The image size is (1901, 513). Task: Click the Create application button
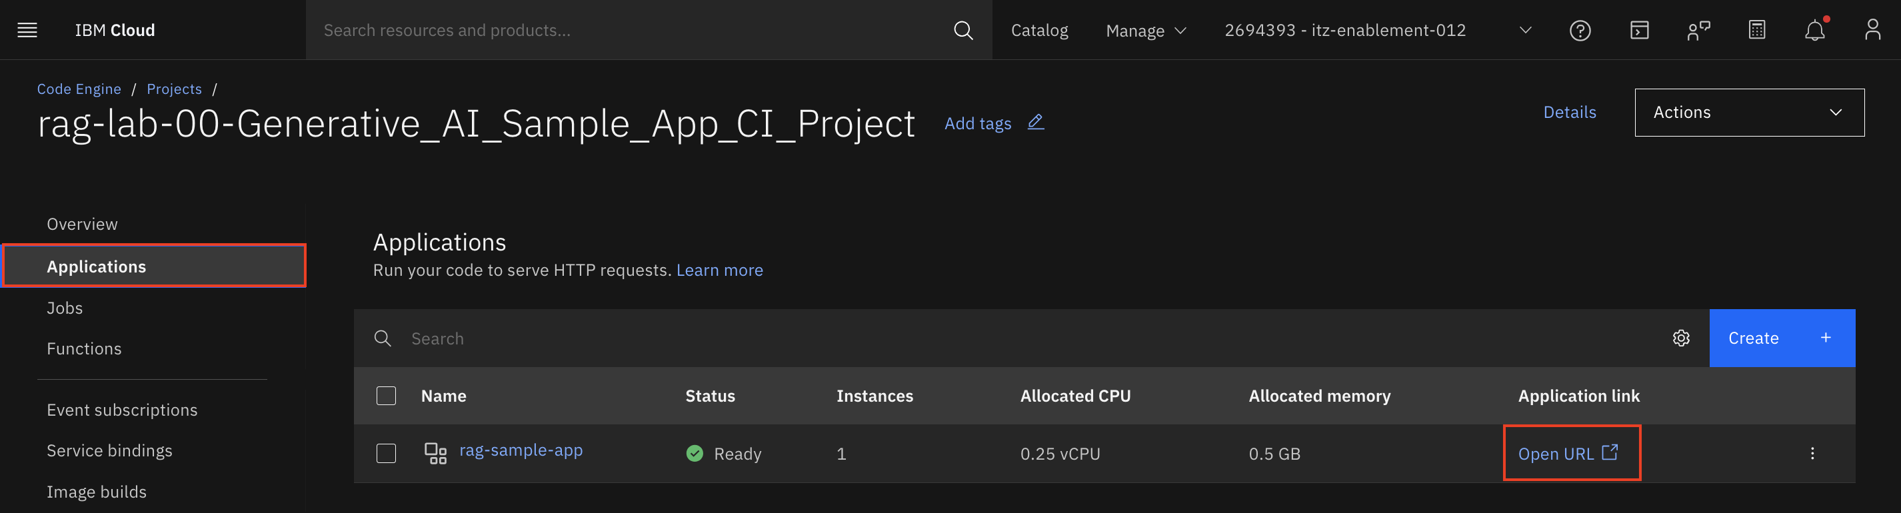[x=1781, y=338]
